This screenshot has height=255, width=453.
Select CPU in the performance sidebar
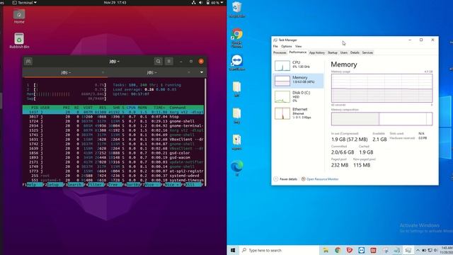(x=298, y=65)
